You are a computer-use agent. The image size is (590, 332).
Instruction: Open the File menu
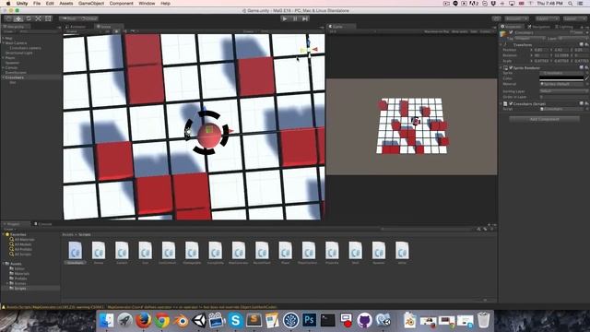tap(37, 3)
